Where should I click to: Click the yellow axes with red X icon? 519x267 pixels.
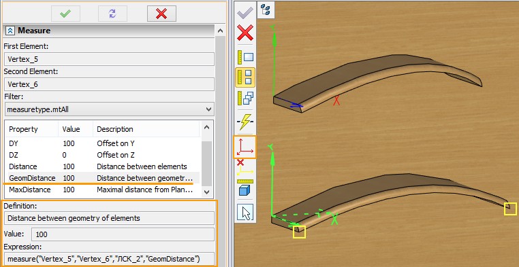click(245, 167)
